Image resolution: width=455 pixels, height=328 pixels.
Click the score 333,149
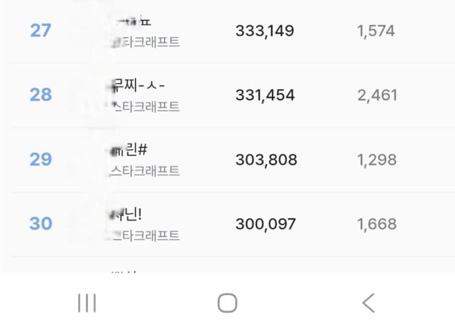[x=265, y=31]
